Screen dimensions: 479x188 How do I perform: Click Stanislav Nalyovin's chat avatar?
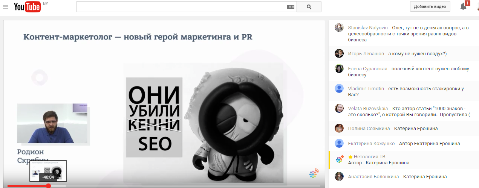339,27
